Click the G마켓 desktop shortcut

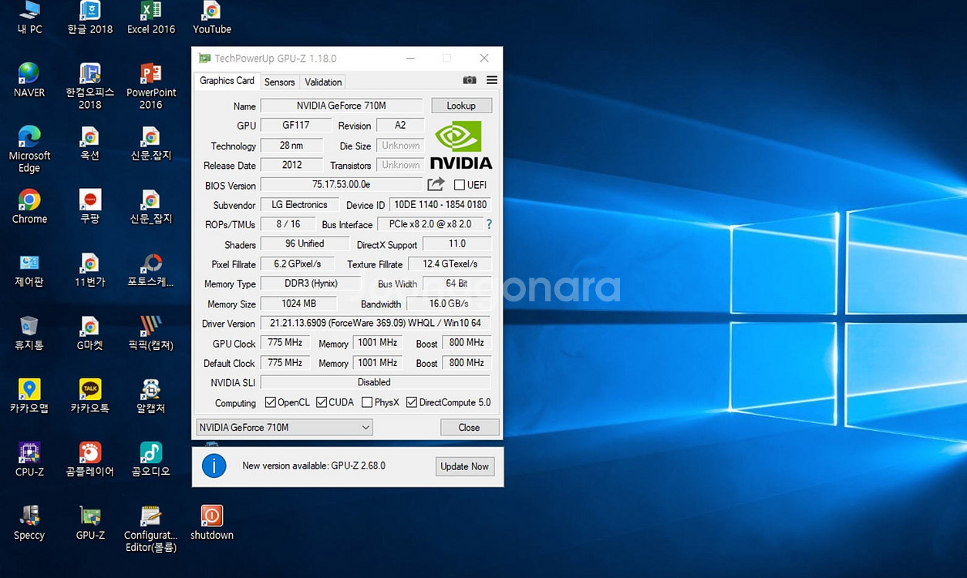89,333
